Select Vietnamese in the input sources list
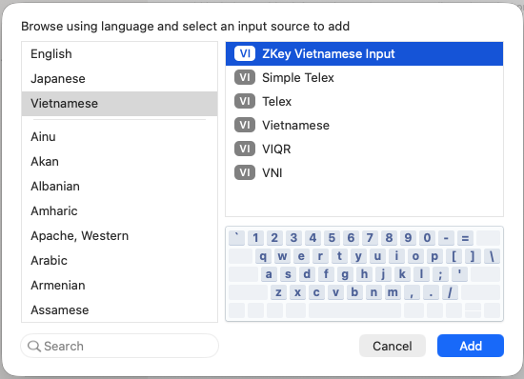 (x=364, y=125)
